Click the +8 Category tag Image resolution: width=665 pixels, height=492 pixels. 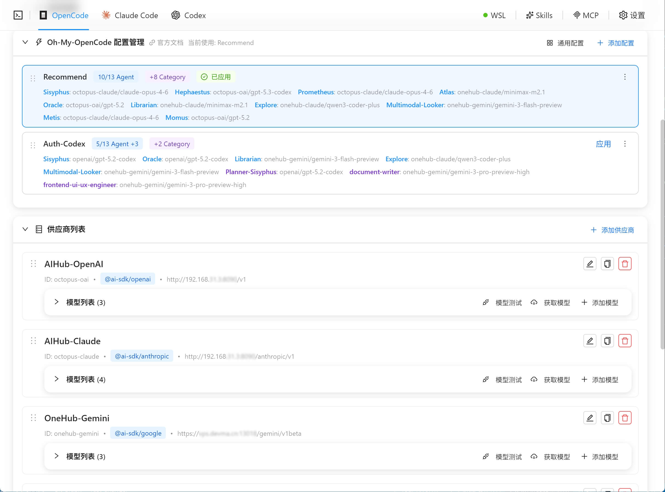167,77
